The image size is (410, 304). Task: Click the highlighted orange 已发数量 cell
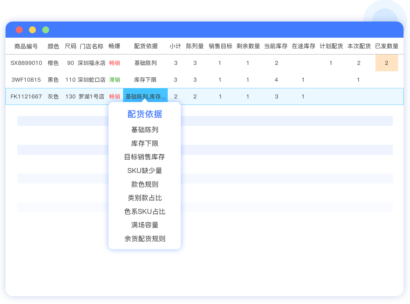[386, 63]
